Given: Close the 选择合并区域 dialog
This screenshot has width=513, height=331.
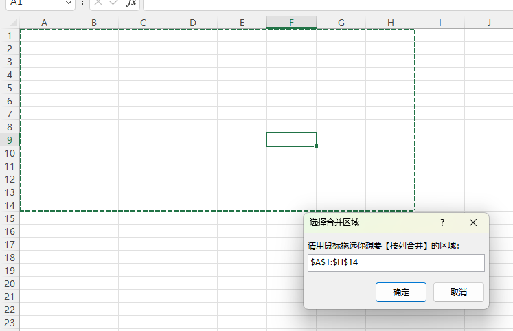Looking at the screenshot, I should pos(472,222).
